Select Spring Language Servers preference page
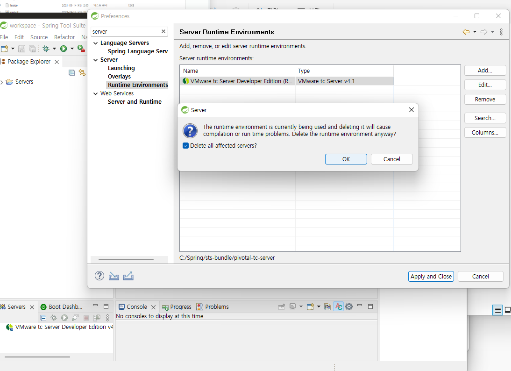 coord(138,51)
